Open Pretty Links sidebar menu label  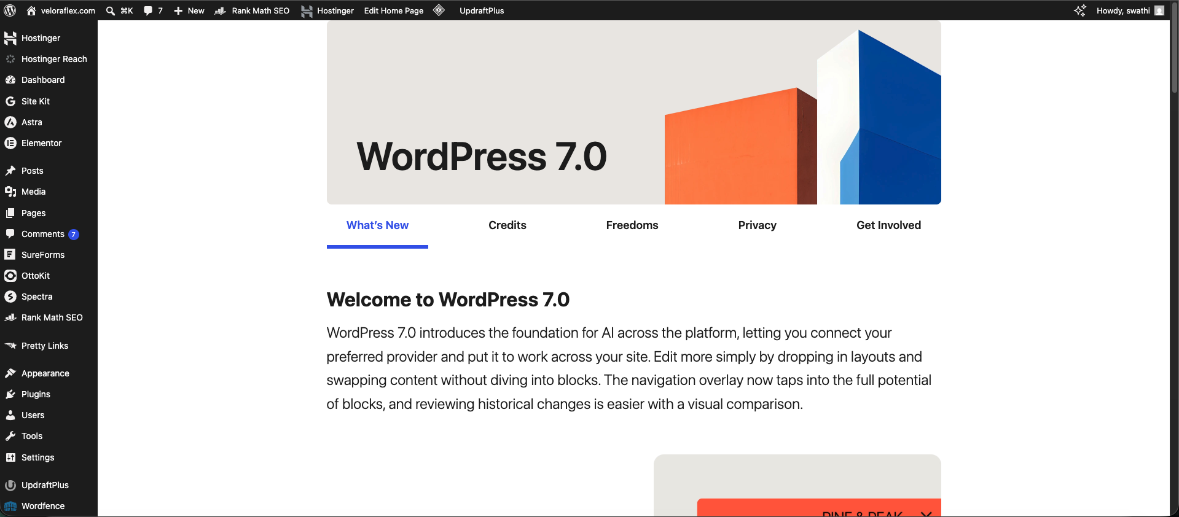(x=45, y=346)
